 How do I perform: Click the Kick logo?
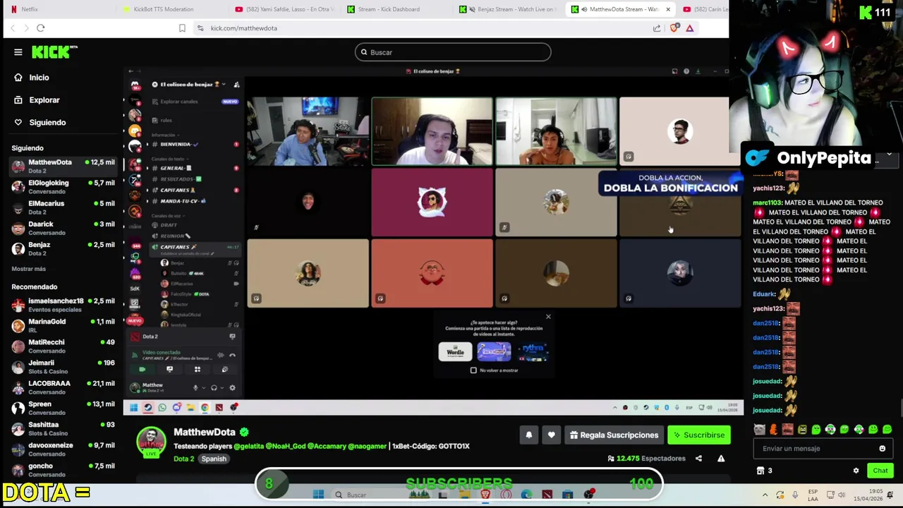tap(54, 52)
